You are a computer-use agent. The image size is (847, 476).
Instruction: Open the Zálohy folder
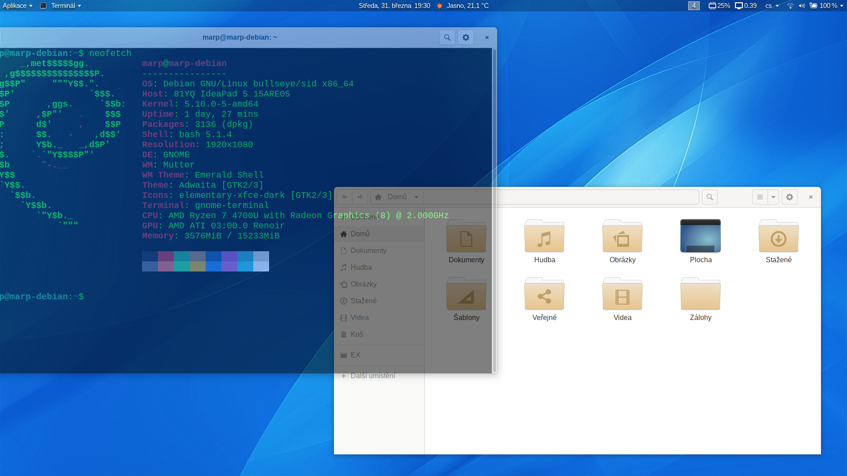click(x=701, y=294)
